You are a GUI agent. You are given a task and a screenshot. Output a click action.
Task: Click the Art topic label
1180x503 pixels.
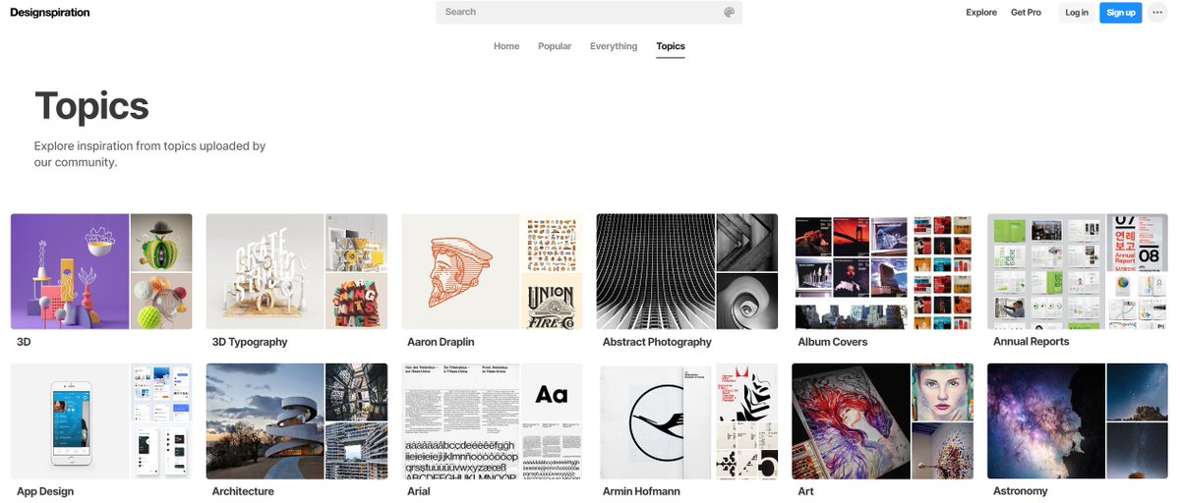[805, 491]
